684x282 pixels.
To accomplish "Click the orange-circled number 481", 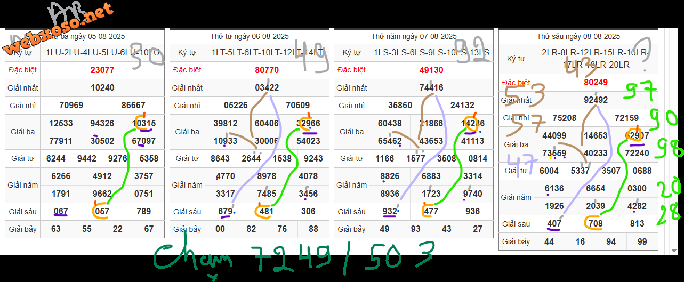I will tap(266, 212).
